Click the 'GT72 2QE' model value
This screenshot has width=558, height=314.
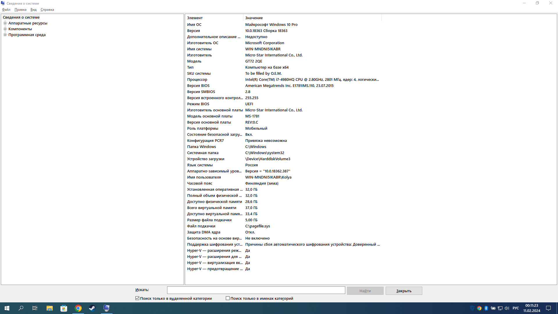(254, 61)
